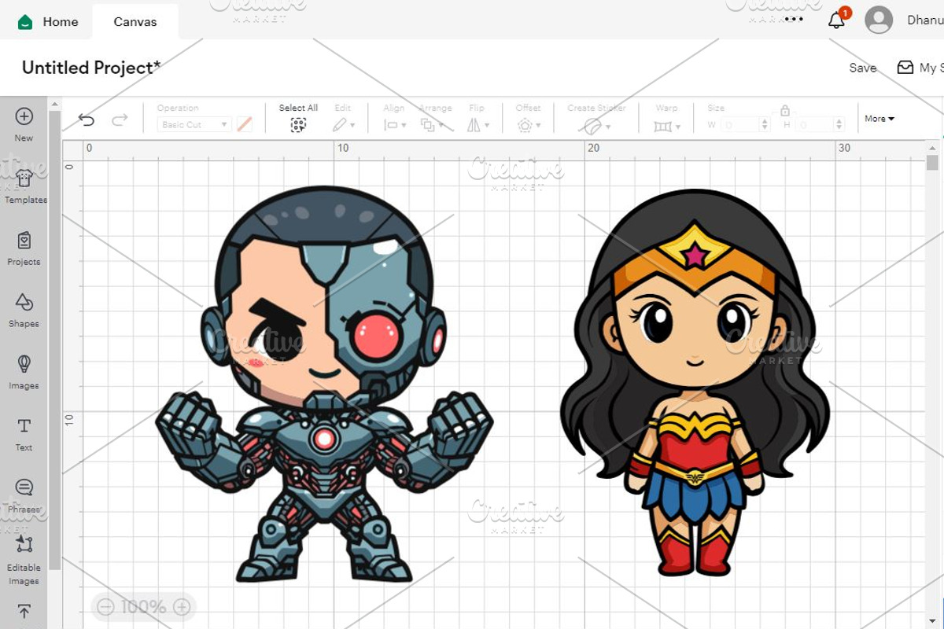Zoom out with the minus button
The width and height of the screenshot is (944, 629).
tap(106, 606)
